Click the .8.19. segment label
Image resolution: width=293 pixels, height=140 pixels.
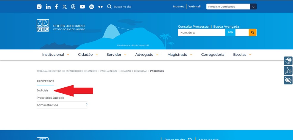pyautogui.click(x=230, y=32)
